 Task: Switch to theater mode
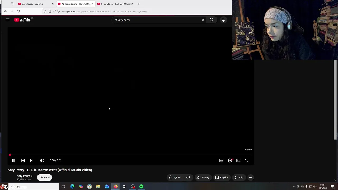(238, 160)
